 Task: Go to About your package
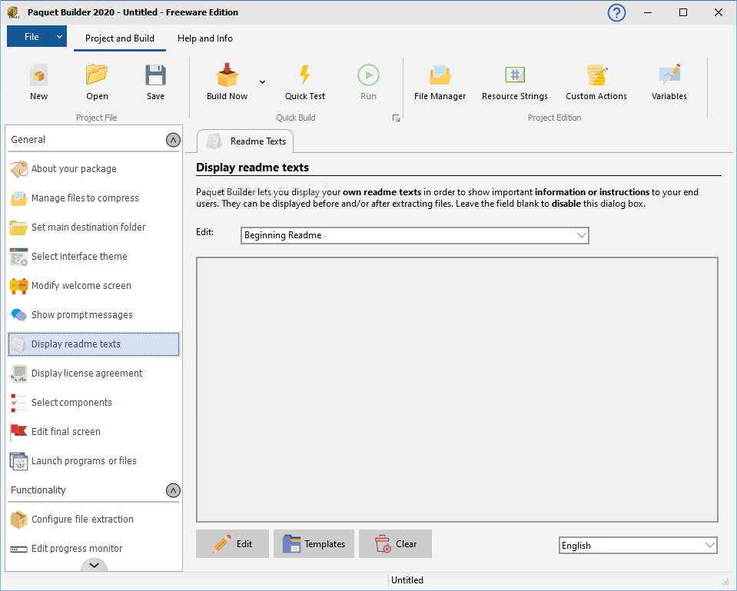(94, 169)
